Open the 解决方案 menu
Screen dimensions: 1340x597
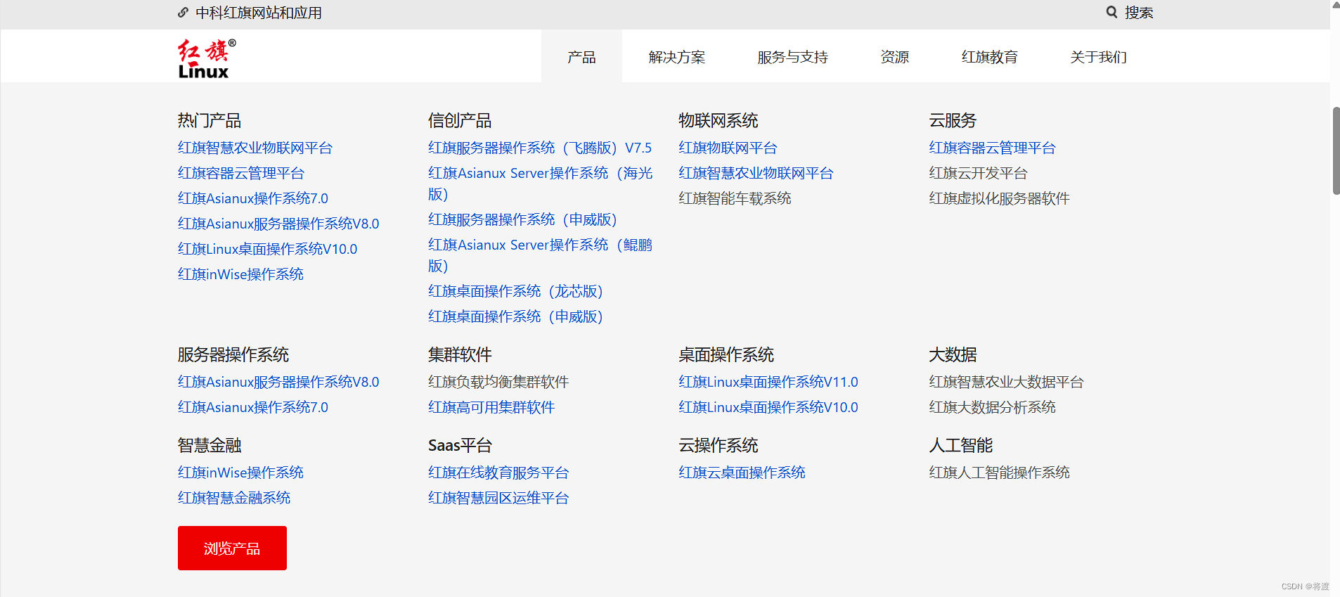(x=676, y=56)
